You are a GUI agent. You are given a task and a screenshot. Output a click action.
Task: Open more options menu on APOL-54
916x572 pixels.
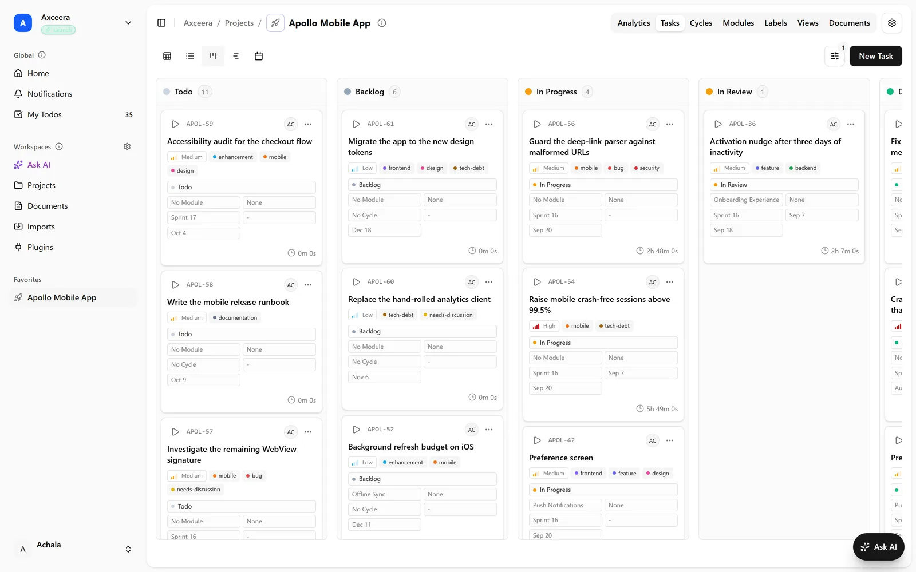click(670, 282)
